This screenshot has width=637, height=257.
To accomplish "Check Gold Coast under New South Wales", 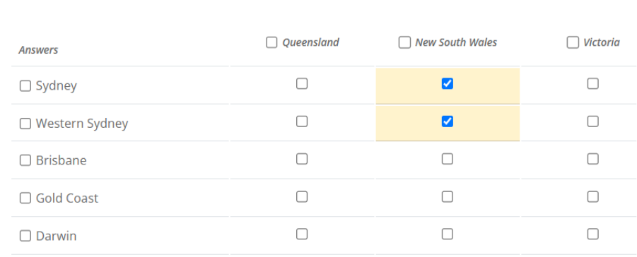I will pos(448,196).
